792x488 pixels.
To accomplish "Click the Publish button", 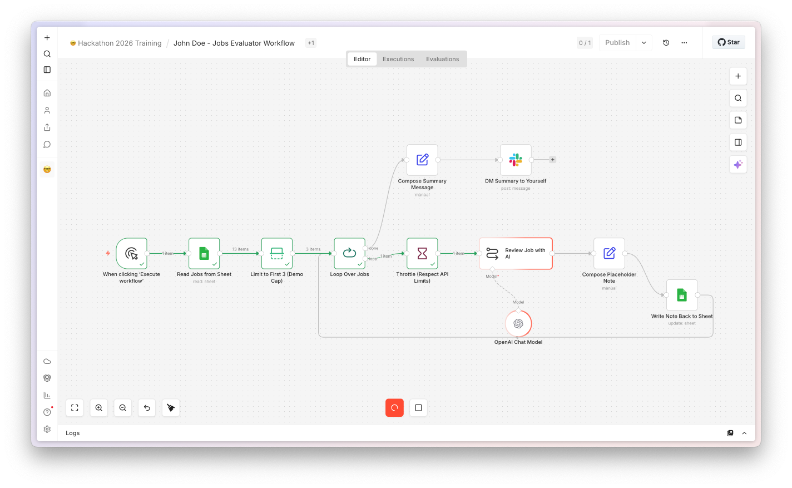I will click(x=617, y=43).
